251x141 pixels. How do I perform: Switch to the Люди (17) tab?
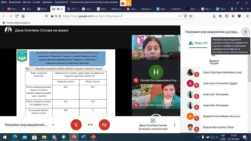(x=198, y=43)
